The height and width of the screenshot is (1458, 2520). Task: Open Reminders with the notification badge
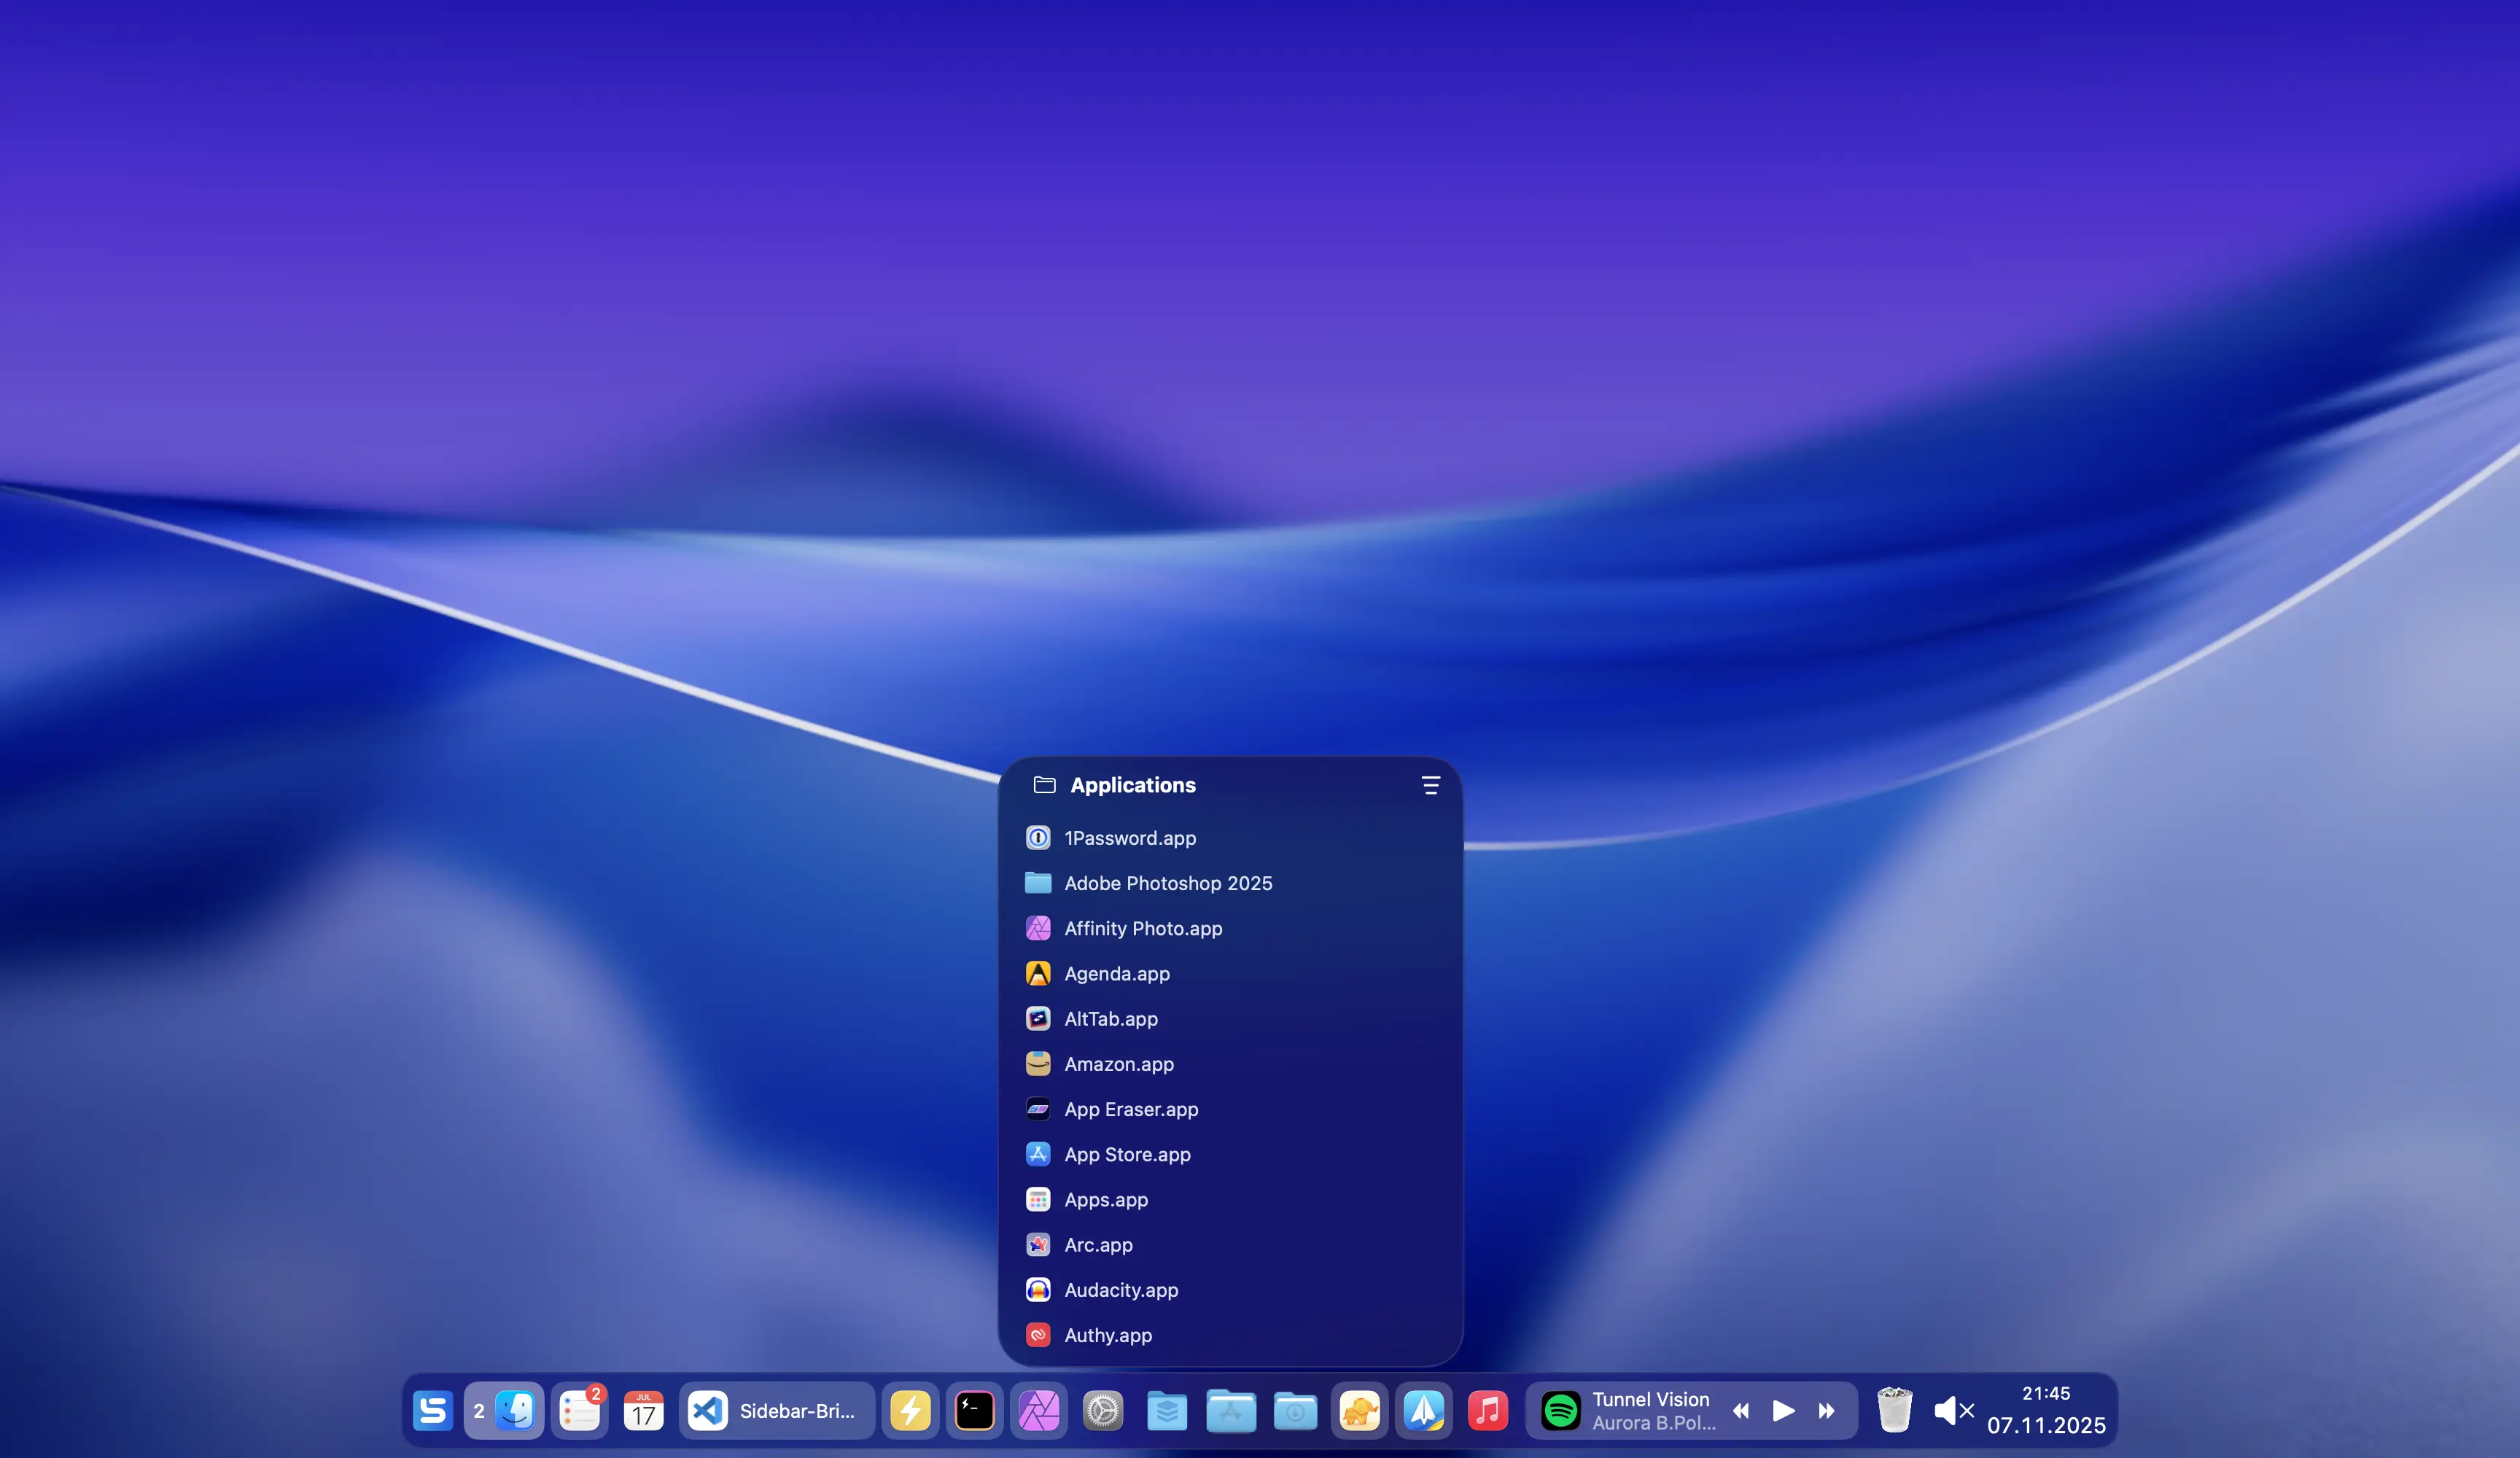click(x=580, y=1411)
